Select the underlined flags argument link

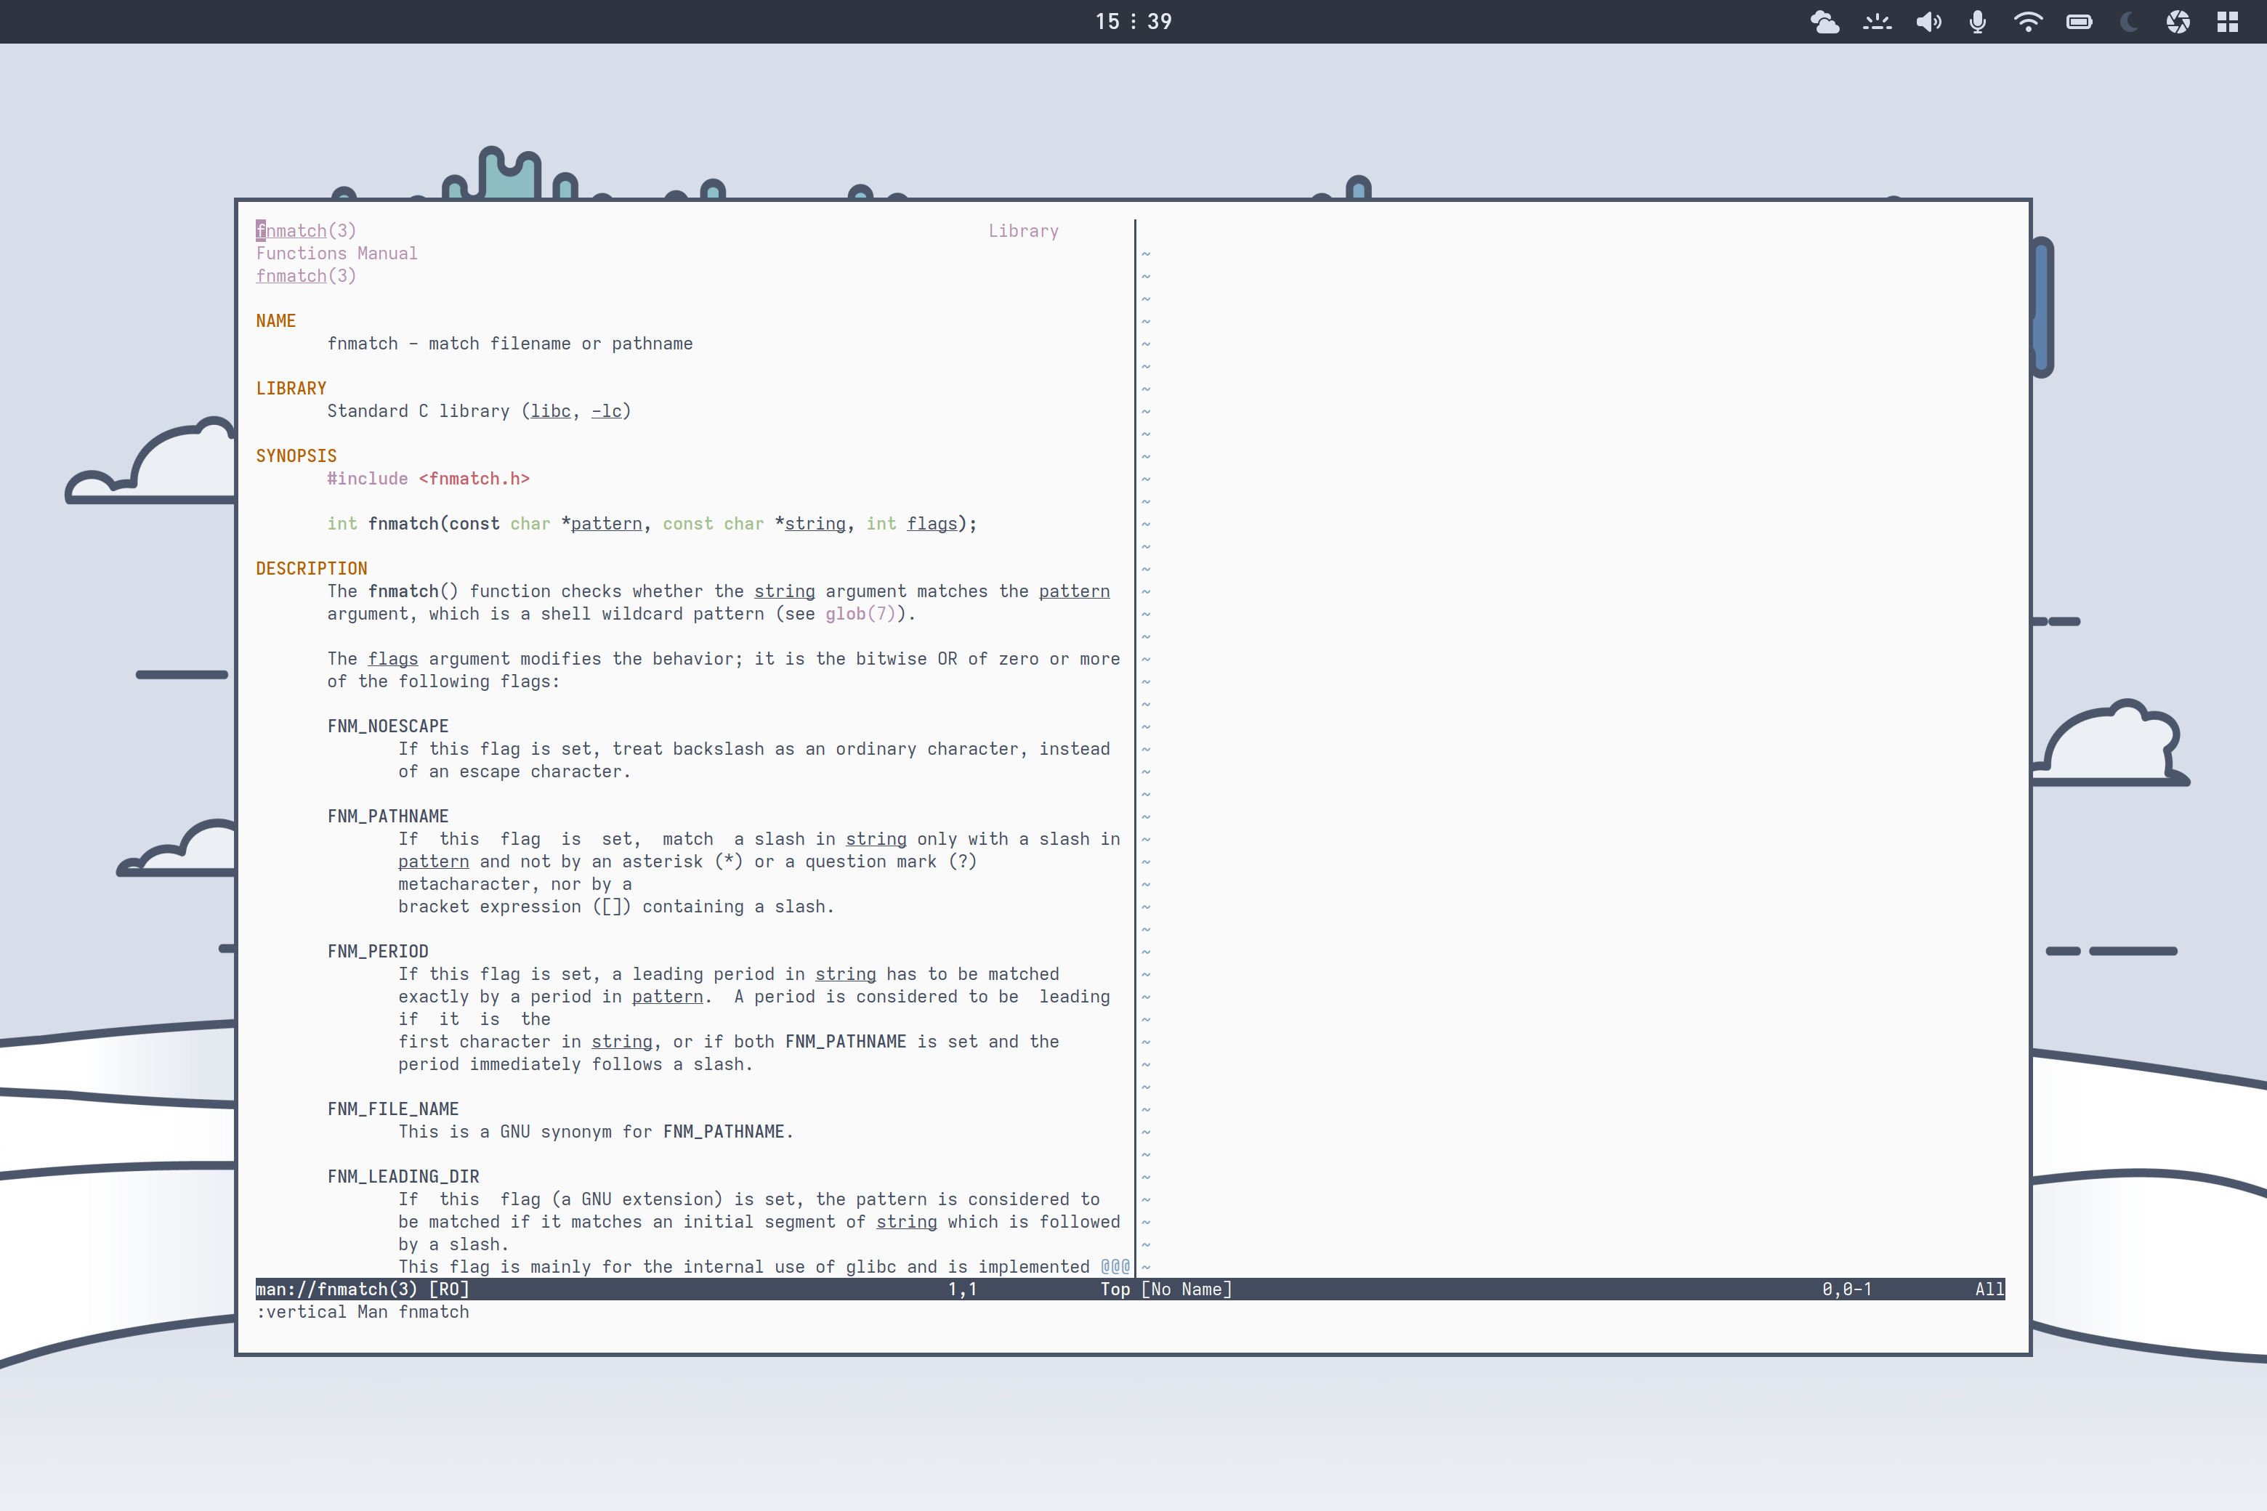click(392, 658)
